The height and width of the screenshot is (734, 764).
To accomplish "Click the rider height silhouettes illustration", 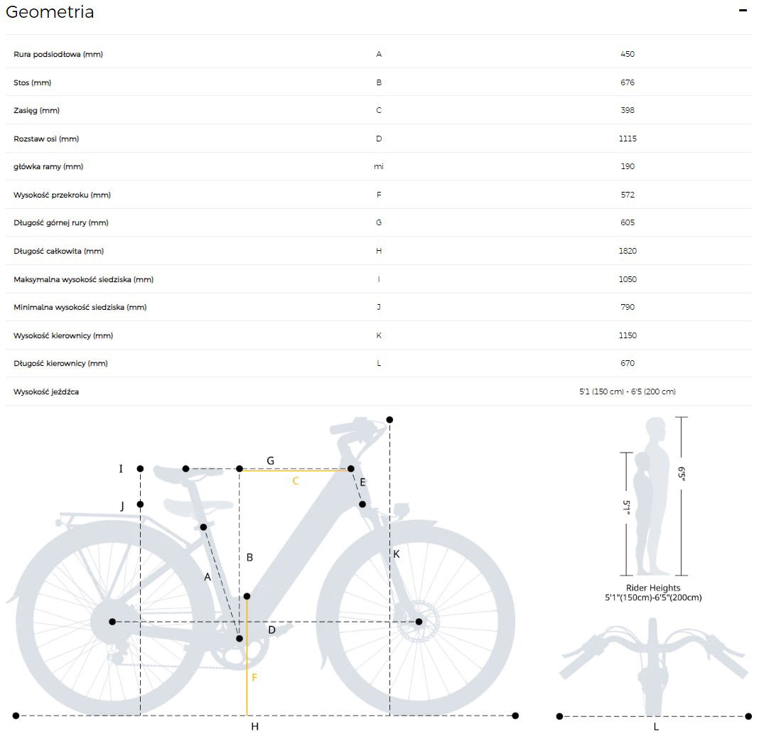I will [x=652, y=497].
